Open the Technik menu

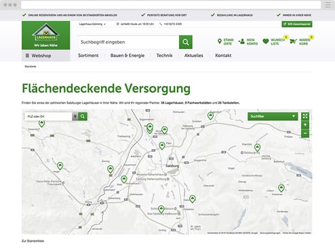(164, 56)
